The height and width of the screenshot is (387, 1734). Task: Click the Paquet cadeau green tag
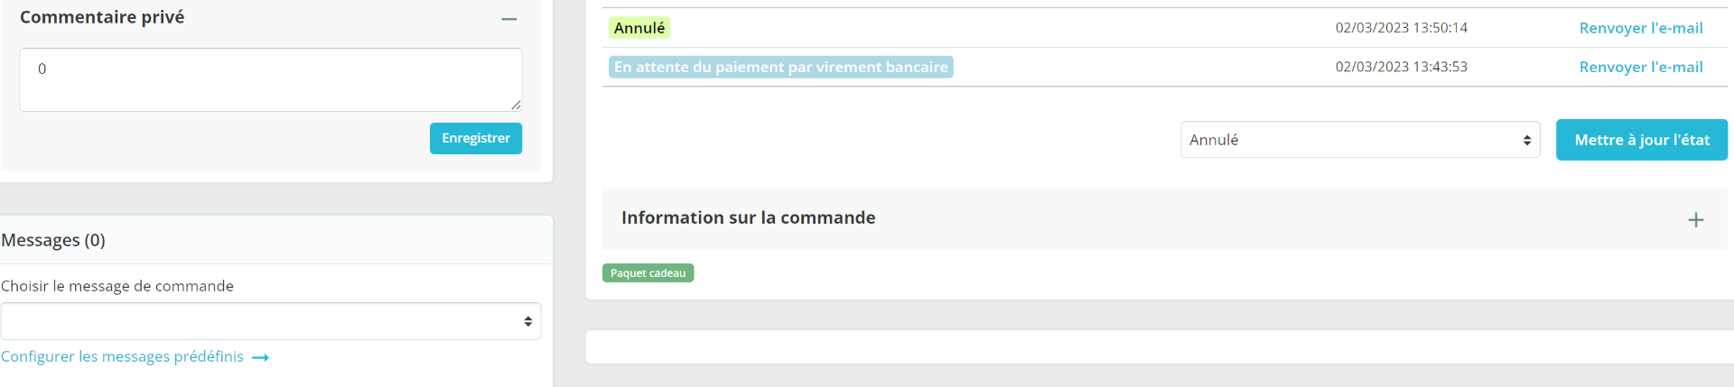click(x=648, y=272)
